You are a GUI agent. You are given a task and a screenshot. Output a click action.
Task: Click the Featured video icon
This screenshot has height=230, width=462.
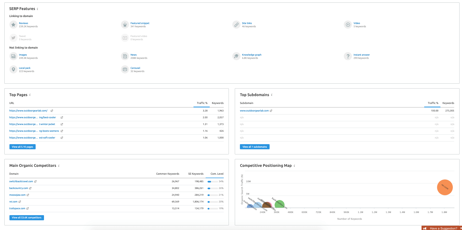(x=125, y=38)
